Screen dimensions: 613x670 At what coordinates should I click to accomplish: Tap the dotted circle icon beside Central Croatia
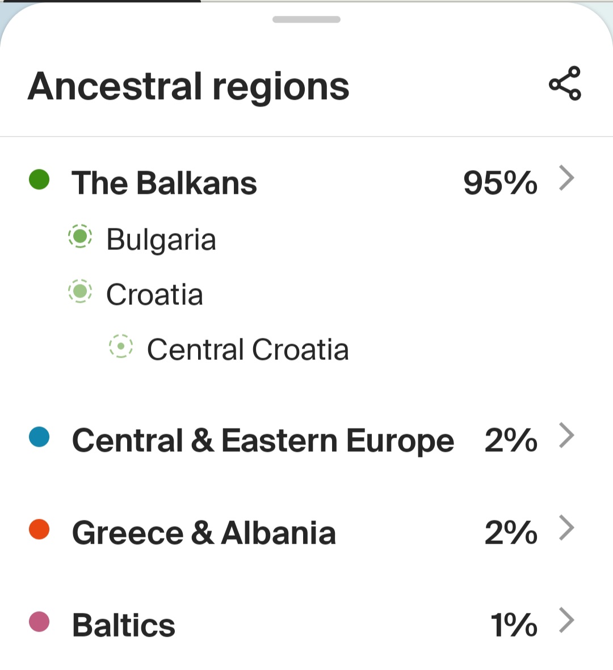point(121,346)
